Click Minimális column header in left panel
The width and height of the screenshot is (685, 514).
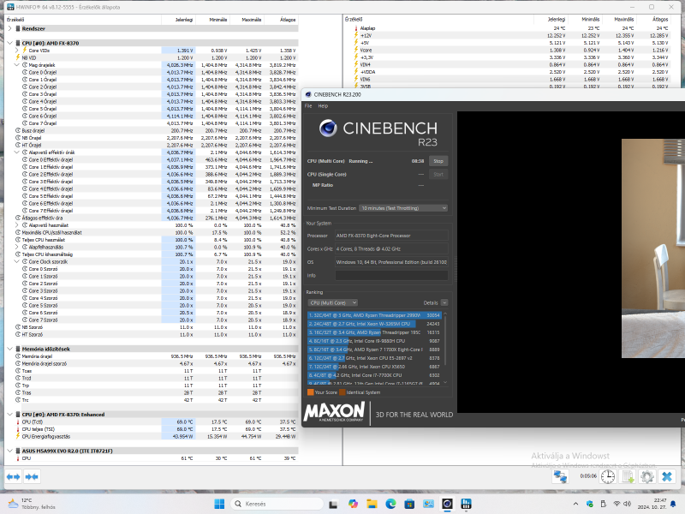tap(212, 20)
